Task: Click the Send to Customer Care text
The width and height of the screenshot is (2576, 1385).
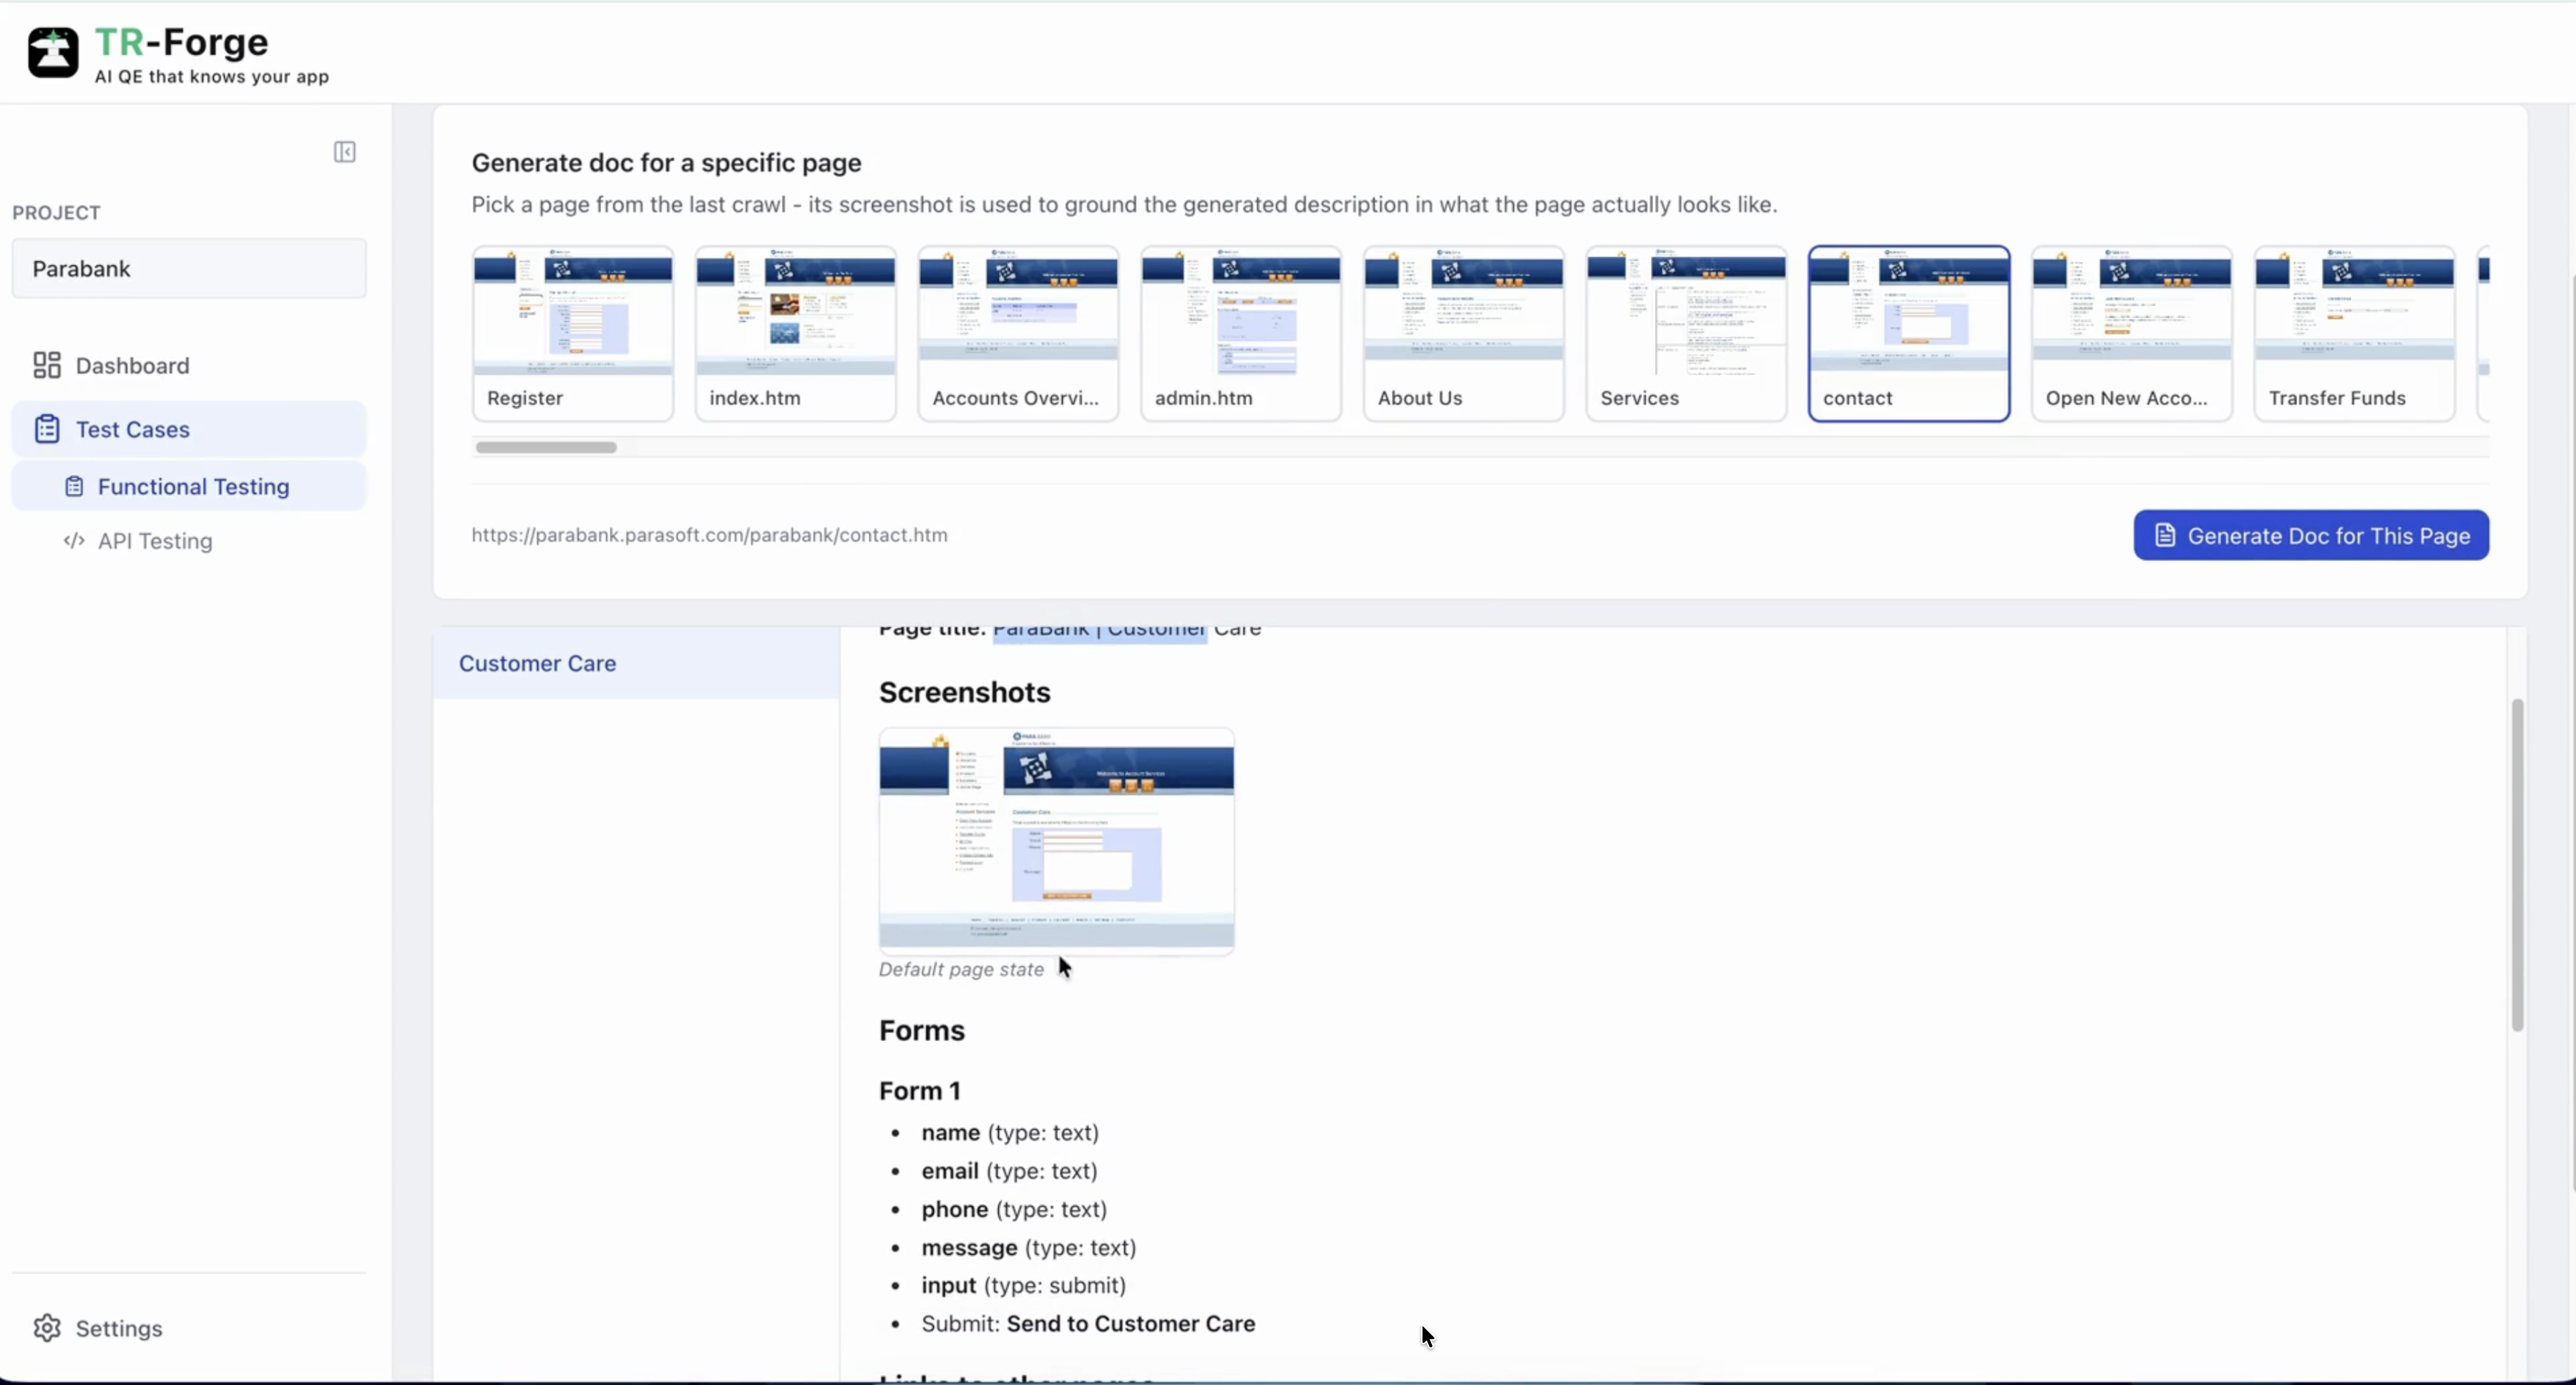Action: click(x=1131, y=1323)
